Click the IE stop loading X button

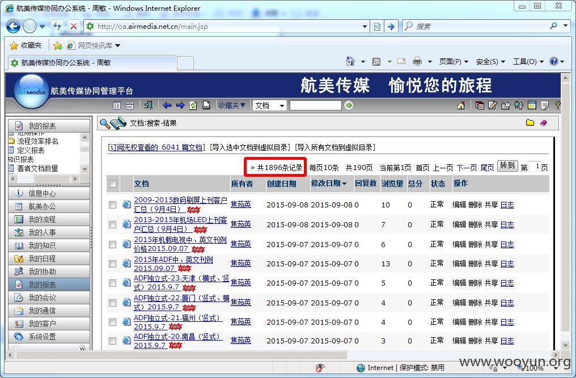tap(74, 27)
